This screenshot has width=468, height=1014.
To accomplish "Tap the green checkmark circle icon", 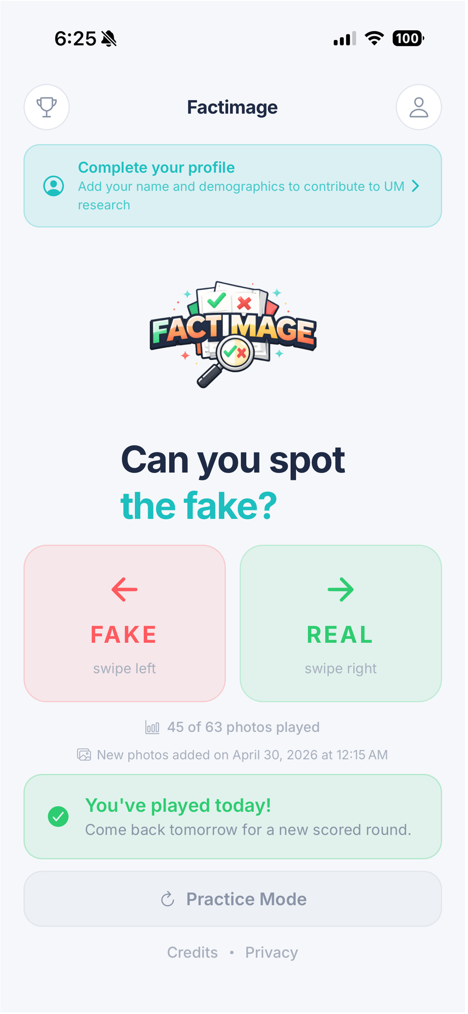I will click(58, 817).
